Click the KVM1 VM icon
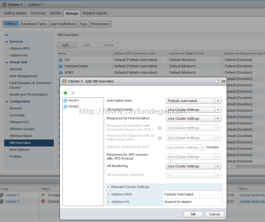The image size is (265, 222). [x=60, y=73]
